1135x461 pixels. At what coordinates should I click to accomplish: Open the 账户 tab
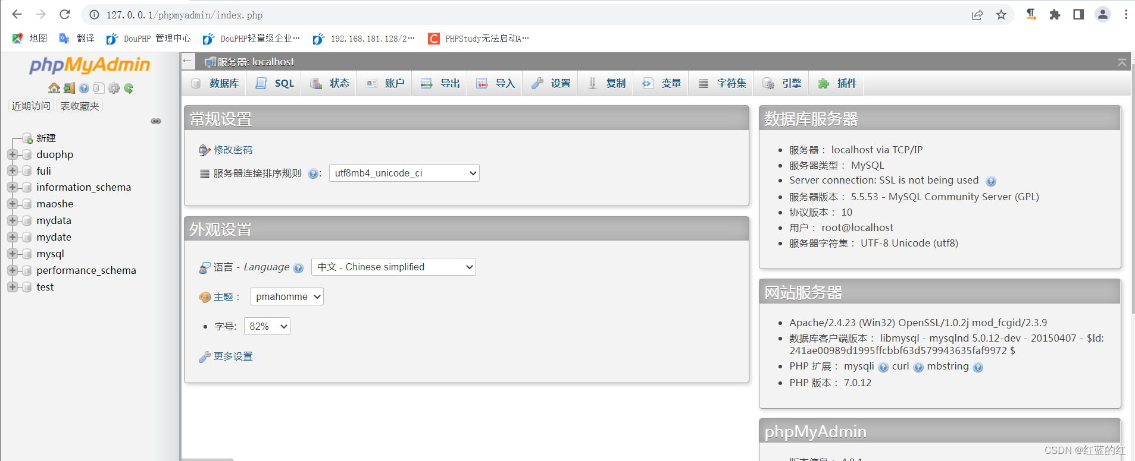coord(385,83)
